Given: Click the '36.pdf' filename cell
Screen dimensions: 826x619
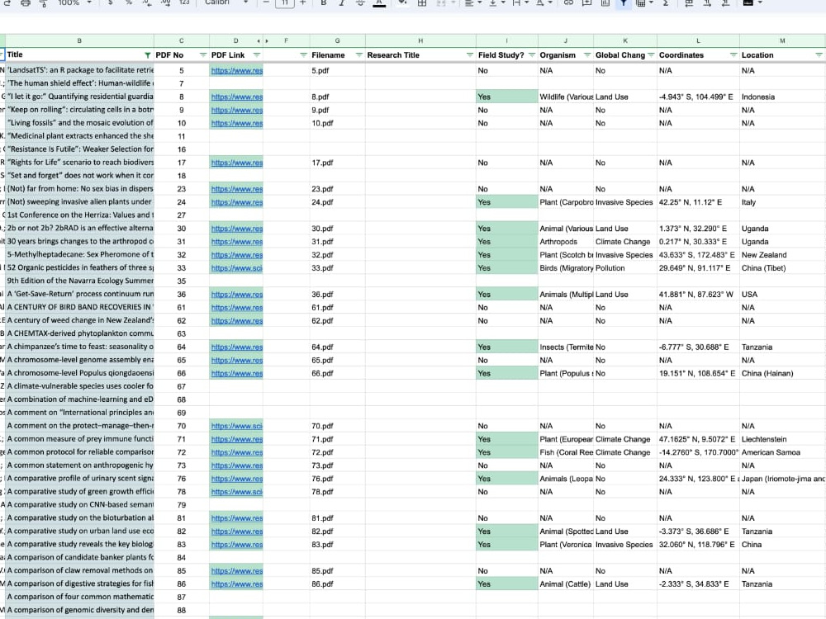Looking at the screenshot, I should [x=337, y=295].
